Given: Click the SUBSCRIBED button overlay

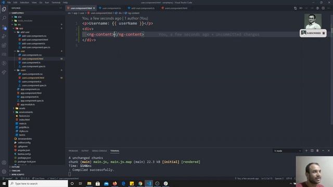Looking at the screenshot, I should pyautogui.click(x=313, y=33).
